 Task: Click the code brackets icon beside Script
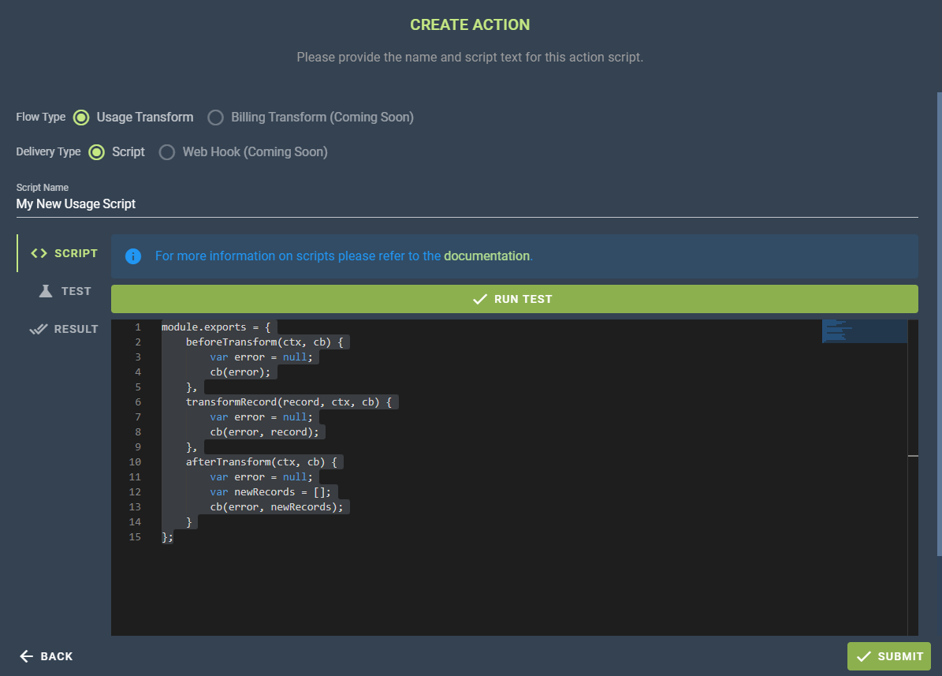[39, 253]
